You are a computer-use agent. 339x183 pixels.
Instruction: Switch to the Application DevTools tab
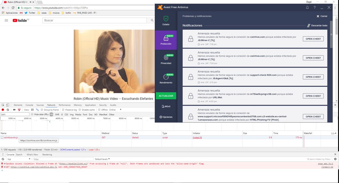90,105
